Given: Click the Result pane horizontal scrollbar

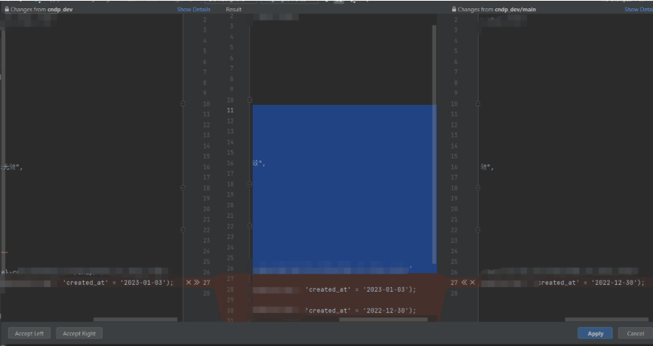Looking at the screenshot, I should [x=383, y=320].
